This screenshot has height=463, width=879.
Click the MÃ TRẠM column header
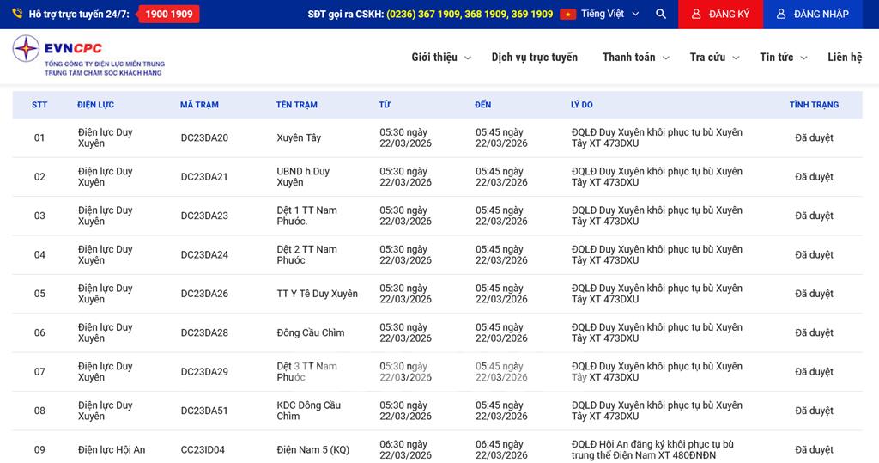point(199,105)
